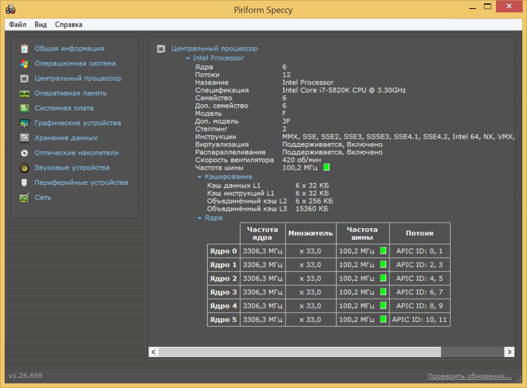Click the Оптические накопители disc icon
The image size is (527, 388).
pyautogui.click(x=24, y=153)
